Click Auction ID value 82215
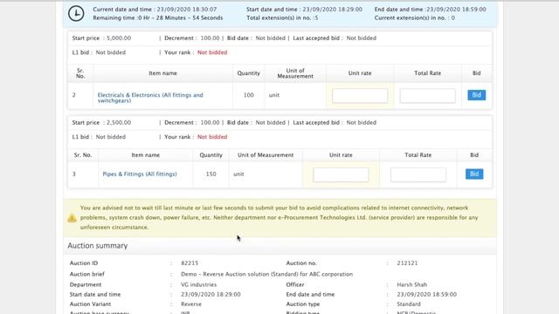The width and height of the screenshot is (559, 314). tap(190, 263)
